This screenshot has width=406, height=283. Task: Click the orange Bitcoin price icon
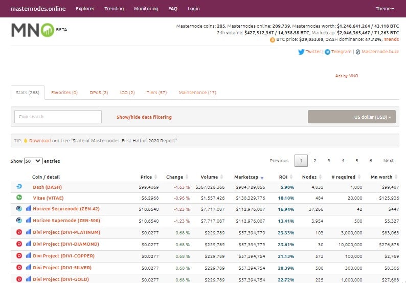(273, 39)
